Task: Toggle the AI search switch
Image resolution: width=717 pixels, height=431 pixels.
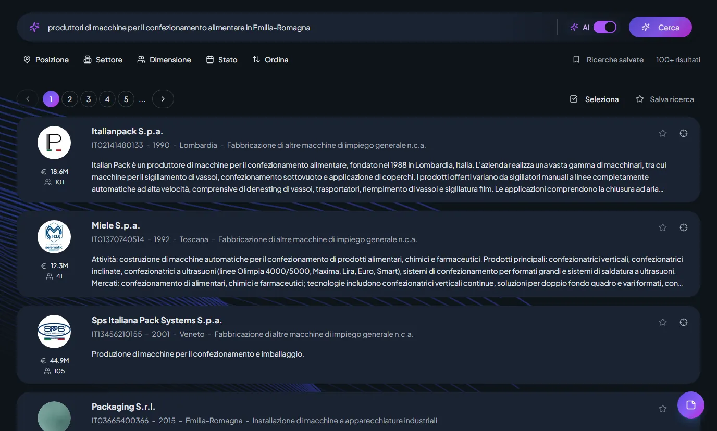Action: click(605, 27)
